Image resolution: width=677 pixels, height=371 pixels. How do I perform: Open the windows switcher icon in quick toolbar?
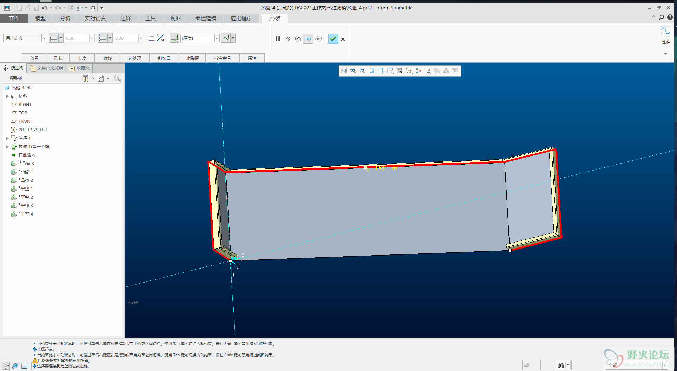[80, 8]
